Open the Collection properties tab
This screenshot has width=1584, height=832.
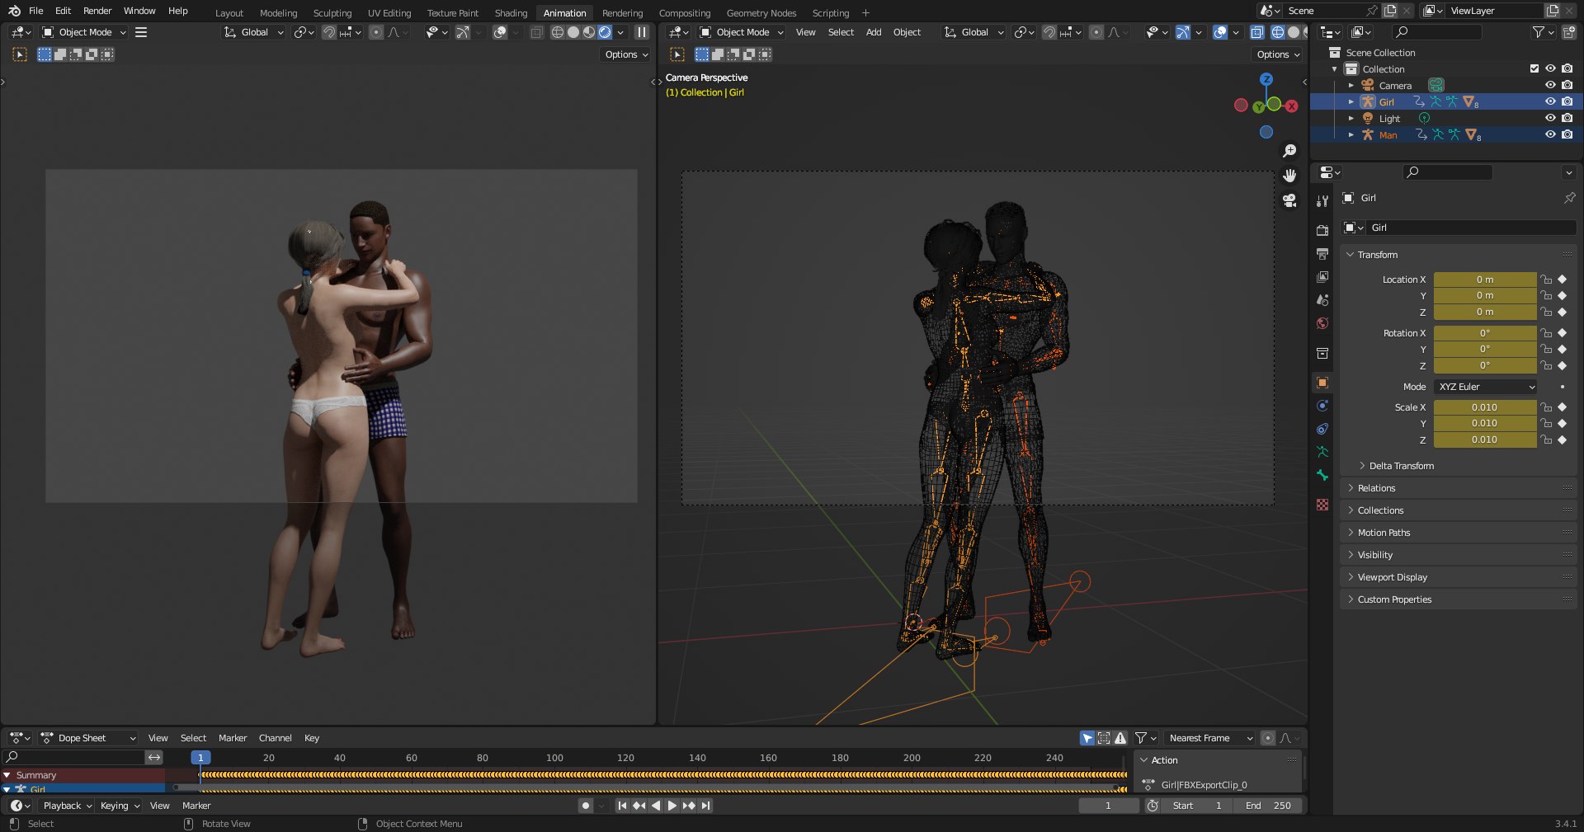pos(1322,353)
